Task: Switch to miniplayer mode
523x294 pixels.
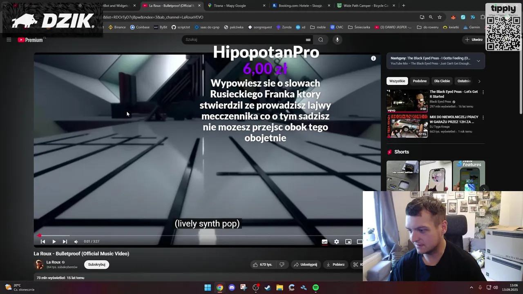Action: pos(348,242)
